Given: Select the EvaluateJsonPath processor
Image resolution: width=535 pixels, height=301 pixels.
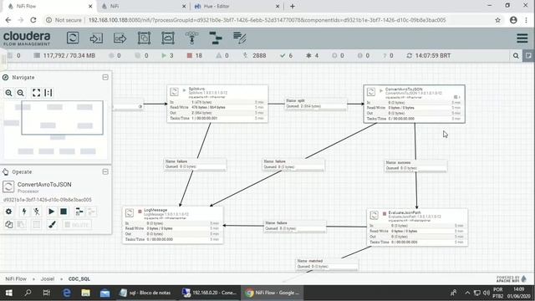Looking at the screenshot, I should pos(417,227).
